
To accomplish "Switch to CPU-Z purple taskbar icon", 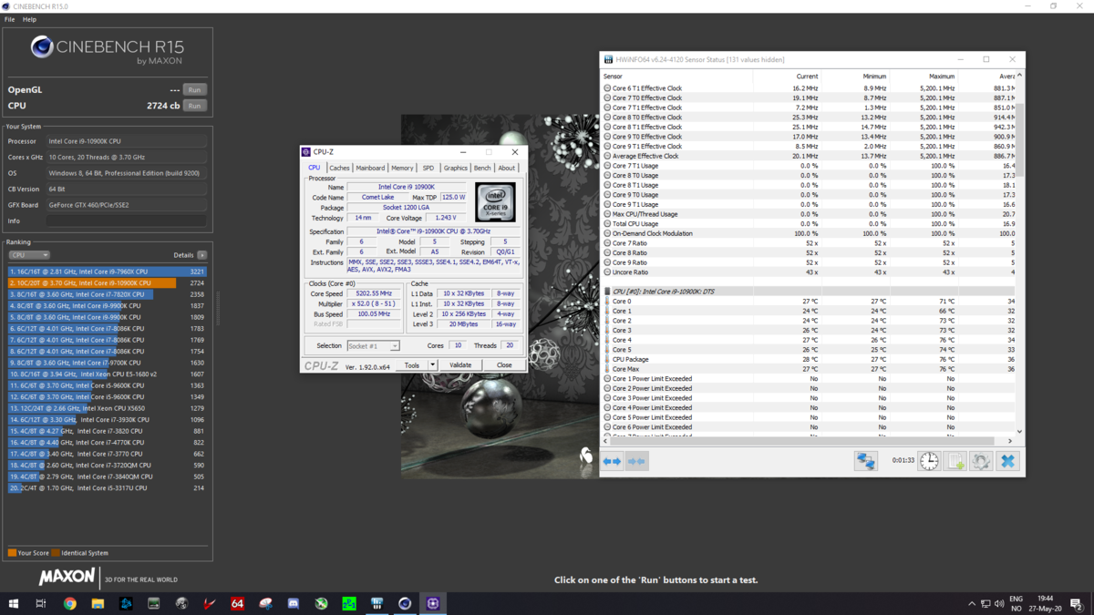I will click(433, 603).
